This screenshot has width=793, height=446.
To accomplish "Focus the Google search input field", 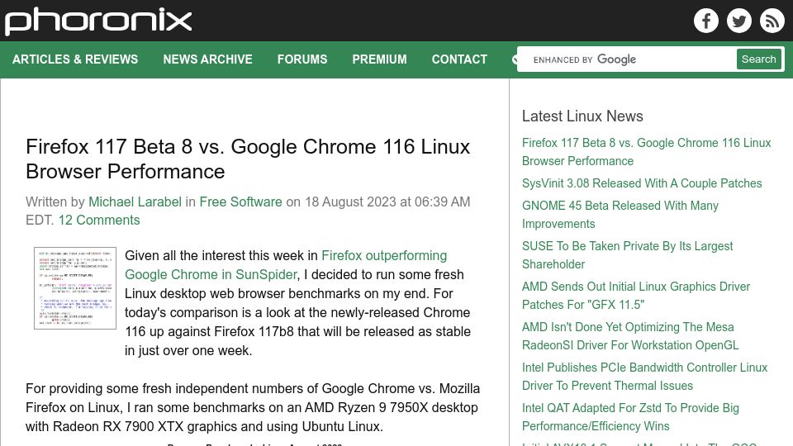I will coord(627,59).
